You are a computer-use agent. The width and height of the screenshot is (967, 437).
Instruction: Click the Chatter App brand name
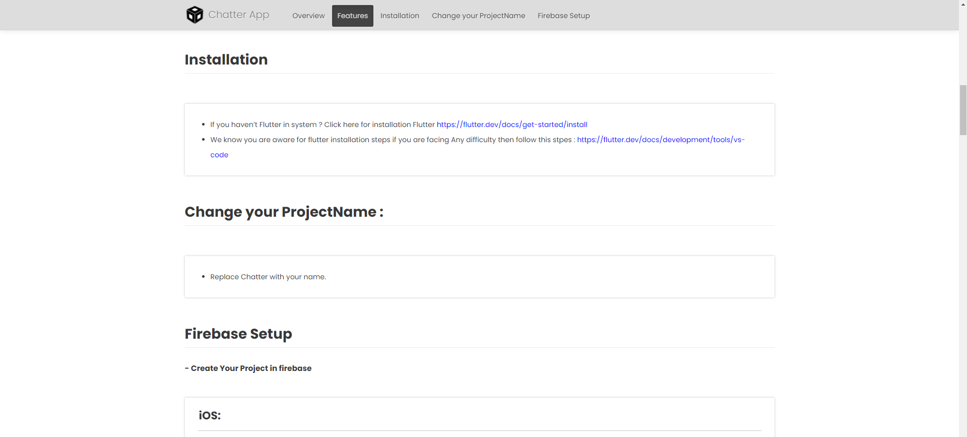pyautogui.click(x=238, y=15)
